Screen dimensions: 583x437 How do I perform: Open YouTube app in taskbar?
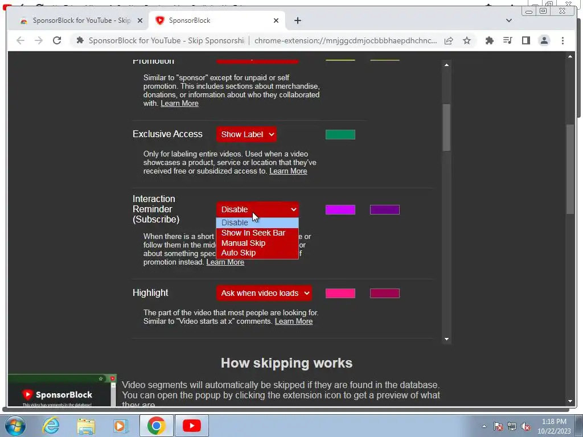192,426
